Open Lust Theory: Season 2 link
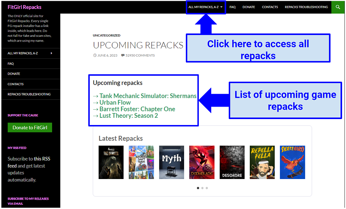The height and width of the screenshot is (209, 346). click(129, 116)
